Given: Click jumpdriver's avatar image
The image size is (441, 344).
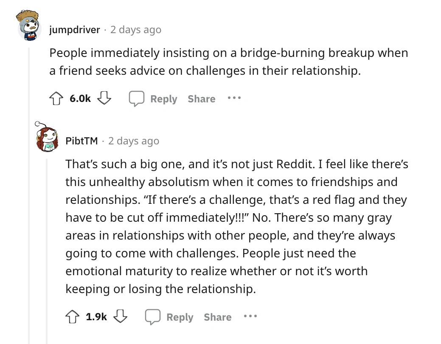Looking at the screenshot, I should [29, 26].
